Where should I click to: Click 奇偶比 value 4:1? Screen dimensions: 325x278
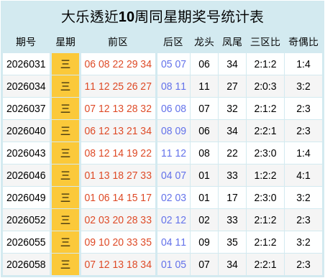click(x=303, y=175)
